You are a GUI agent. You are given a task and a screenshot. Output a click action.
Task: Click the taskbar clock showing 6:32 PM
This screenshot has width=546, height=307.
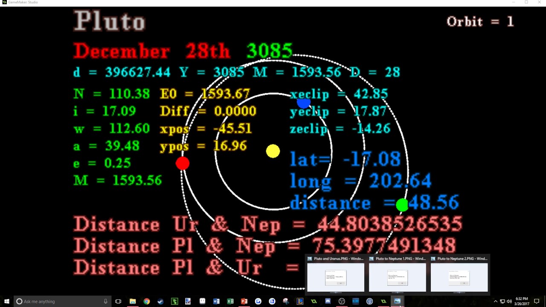coord(521,301)
